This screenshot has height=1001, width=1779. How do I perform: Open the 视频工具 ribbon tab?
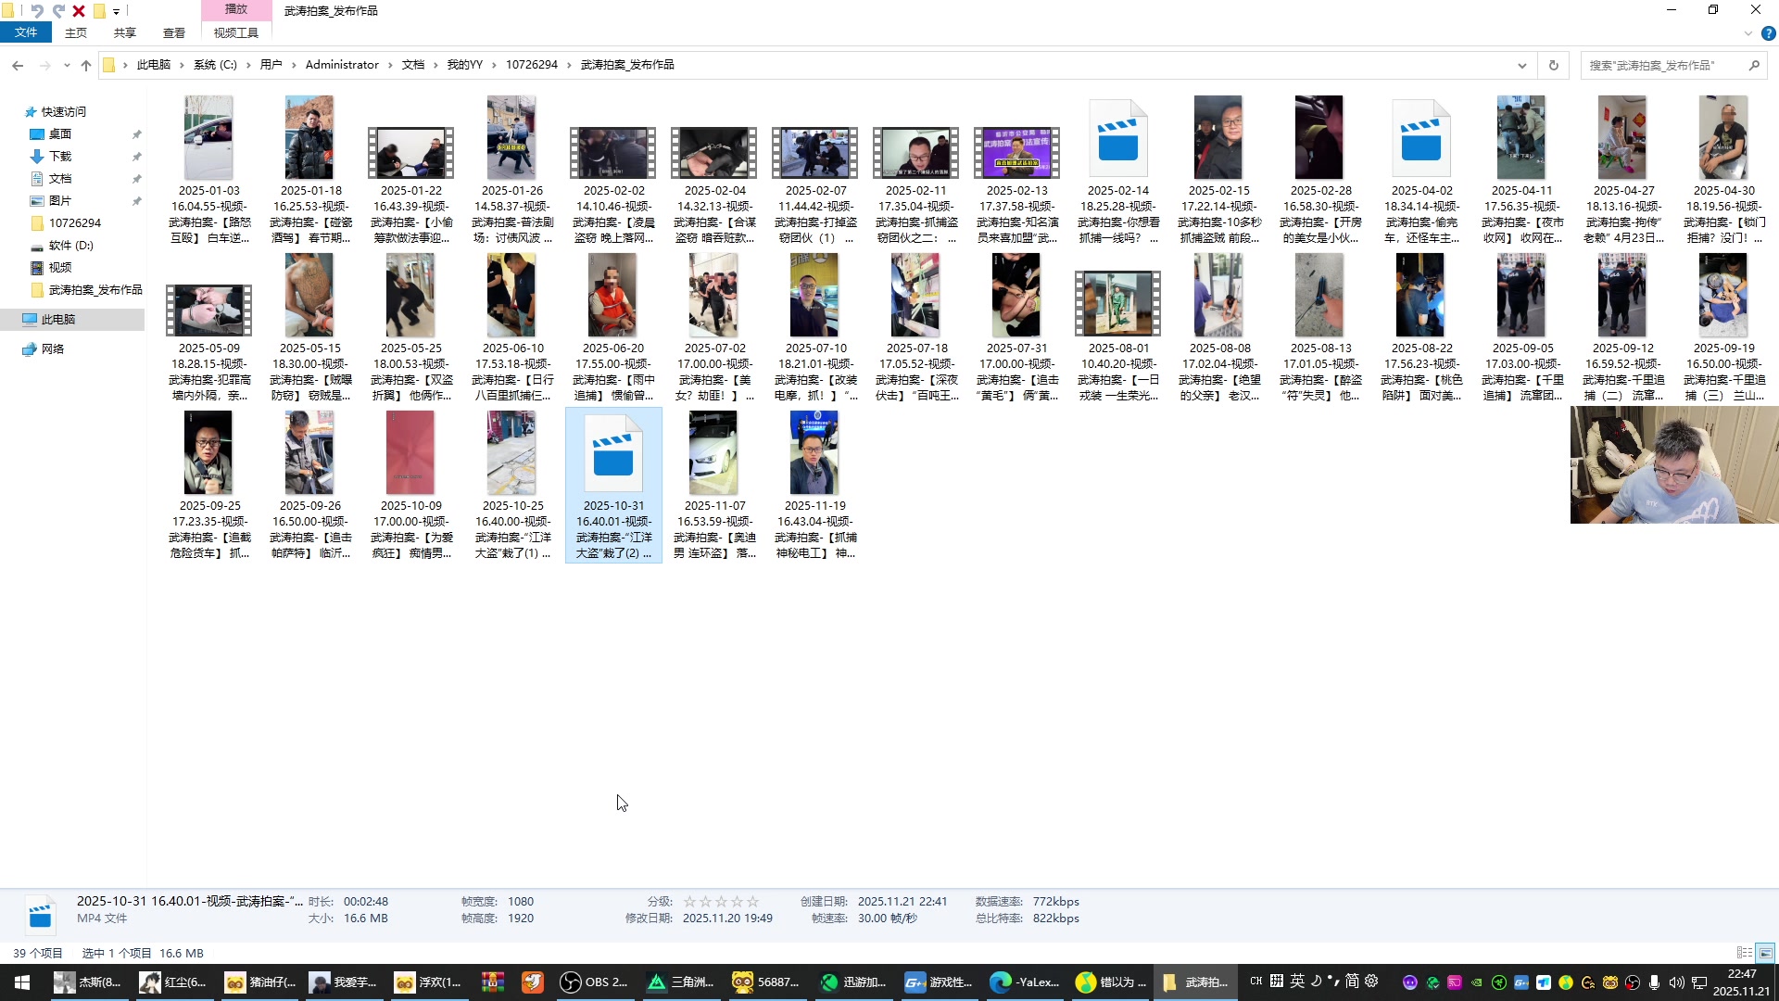tap(236, 33)
